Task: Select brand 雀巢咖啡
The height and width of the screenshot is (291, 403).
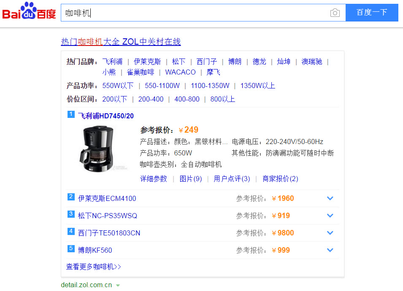Action: click(x=141, y=72)
